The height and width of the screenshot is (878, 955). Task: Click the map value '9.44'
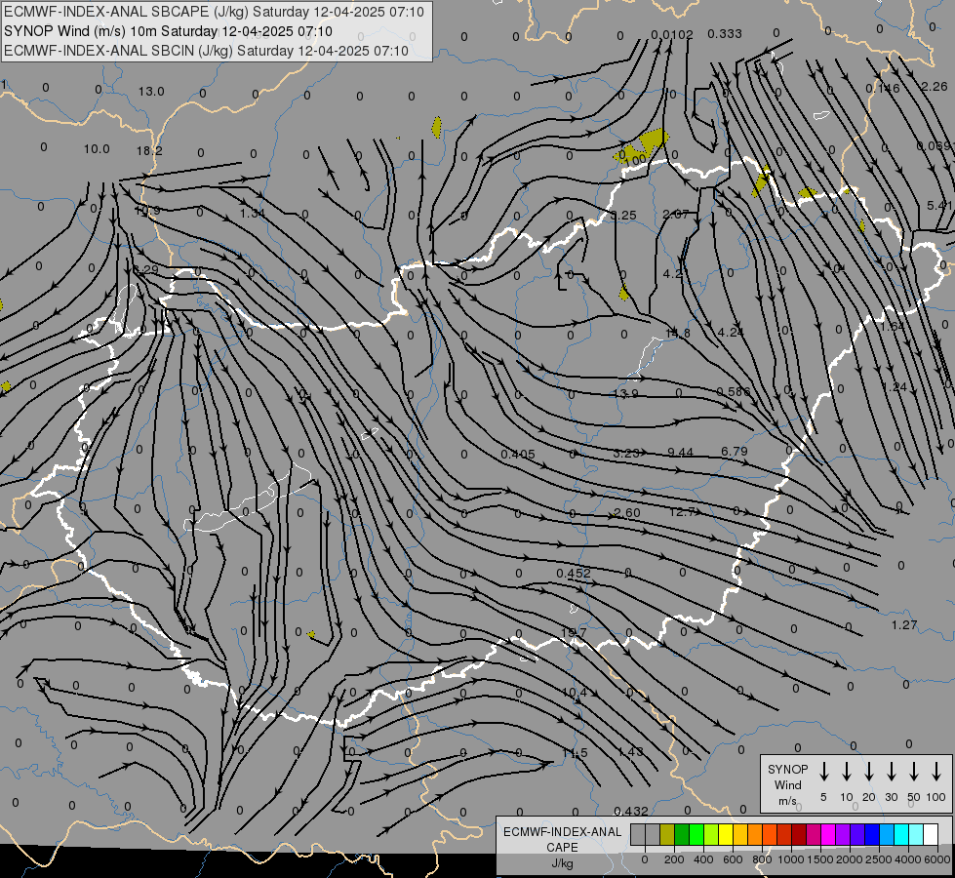pyautogui.click(x=680, y=452)
